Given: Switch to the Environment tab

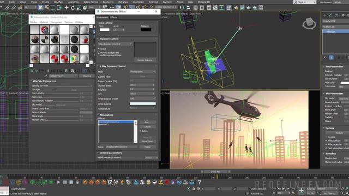Looking at the screenshot, I should 102,17.
